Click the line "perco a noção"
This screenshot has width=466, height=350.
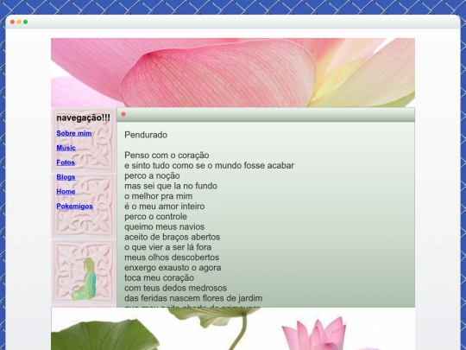point(152,175)
